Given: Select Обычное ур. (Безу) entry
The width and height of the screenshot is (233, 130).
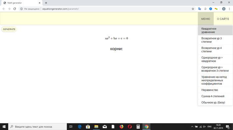Looking at the screenshot, I should point(215,102).
